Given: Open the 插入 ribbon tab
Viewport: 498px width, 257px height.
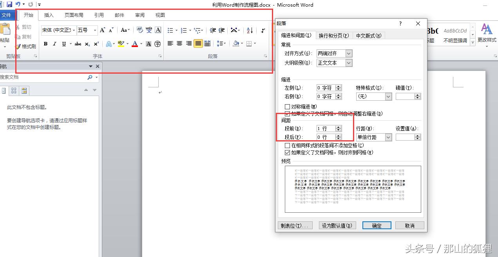Looking at the screenshot, I should coord(49,15).
